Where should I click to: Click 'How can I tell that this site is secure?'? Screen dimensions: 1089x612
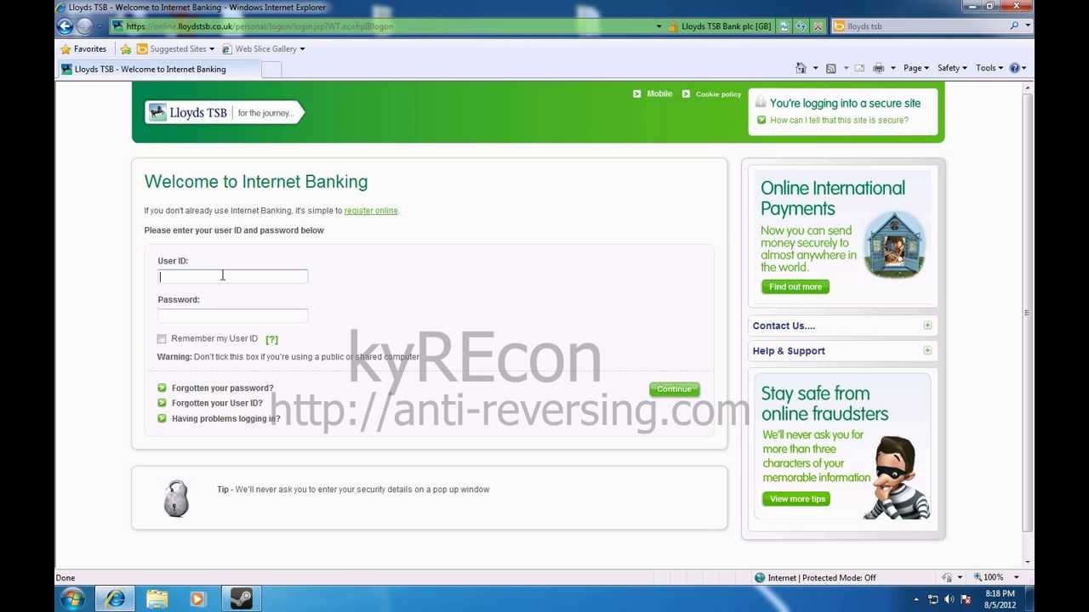[x=839, y=120]
